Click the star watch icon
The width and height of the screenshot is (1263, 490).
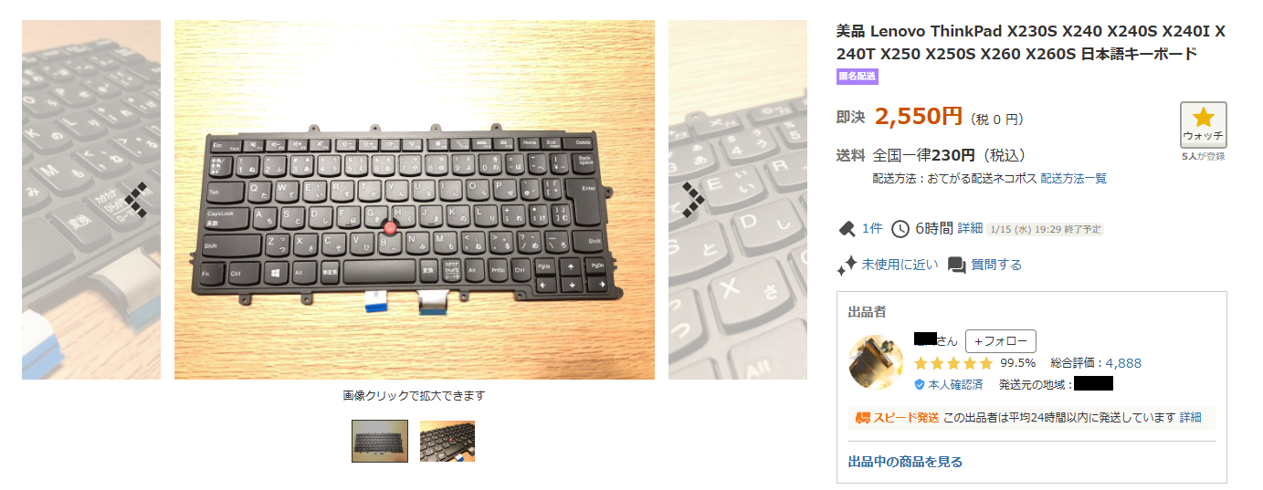click(1203, 118)
